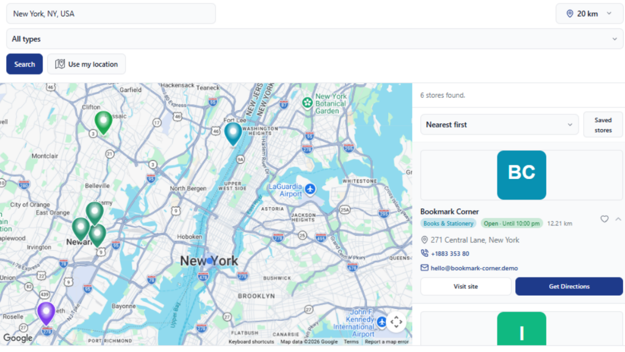Viewport: 625px width, 352px height.
Task: Click the LaGuardia Airport plane icon
Action: [x=310, y=189]
